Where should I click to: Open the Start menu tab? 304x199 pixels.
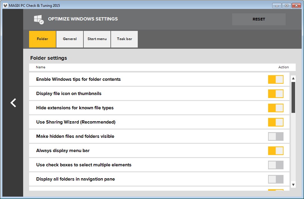click(x=97, y=39)
